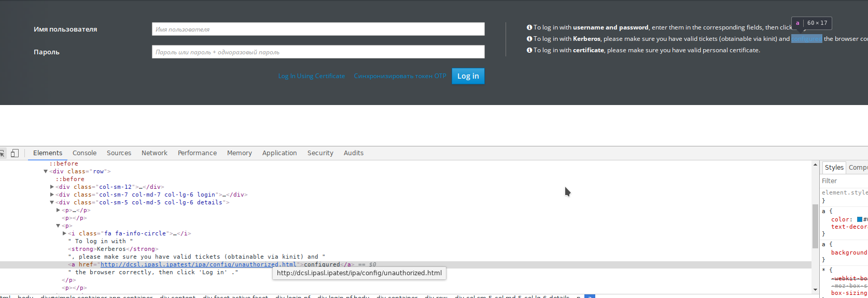Collapse the open <p> node above fa-info-circle
Image resolution: width=868 pixels, height=298 pixels.
[x=58, y=226]
